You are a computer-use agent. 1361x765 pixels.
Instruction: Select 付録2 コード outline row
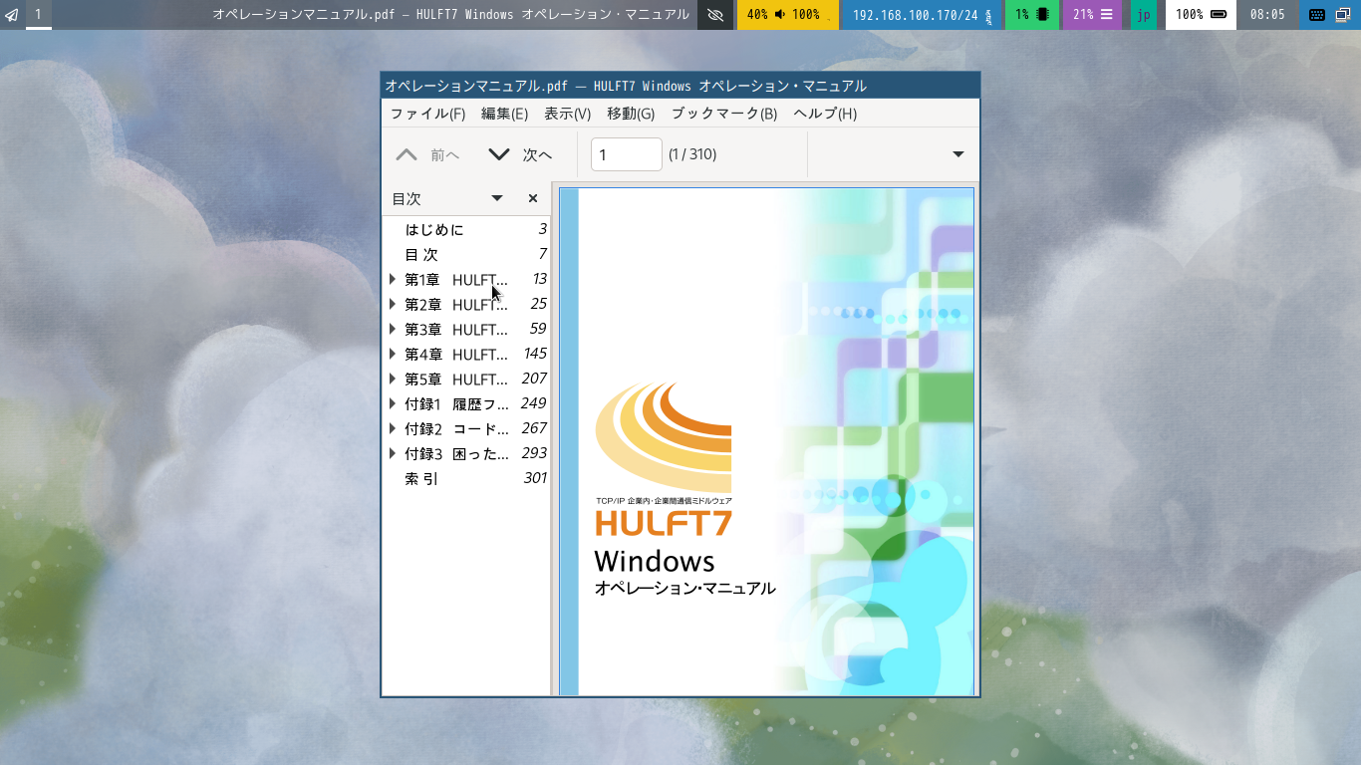(x=466, y=428)
